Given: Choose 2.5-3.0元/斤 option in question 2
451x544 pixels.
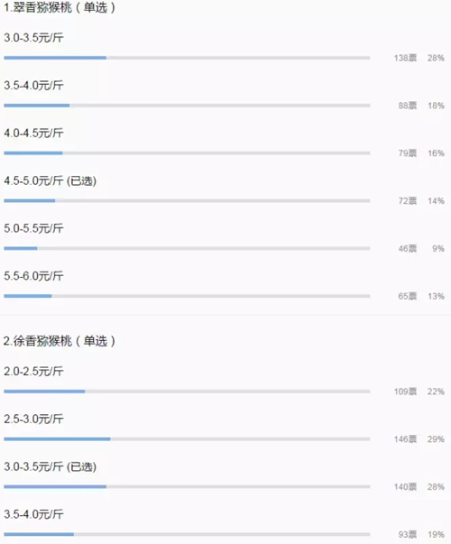Looking at the screenshot, I should click(x=33, y=420).
